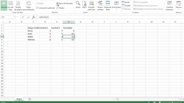
Task: Click Mostrar window option
Action: [x=126, y=9]
